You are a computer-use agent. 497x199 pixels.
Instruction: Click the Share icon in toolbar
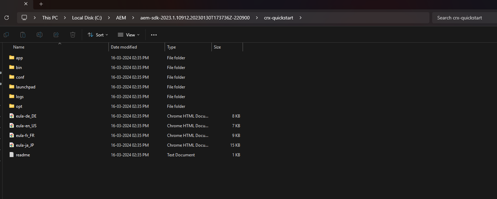coord(56,35)
